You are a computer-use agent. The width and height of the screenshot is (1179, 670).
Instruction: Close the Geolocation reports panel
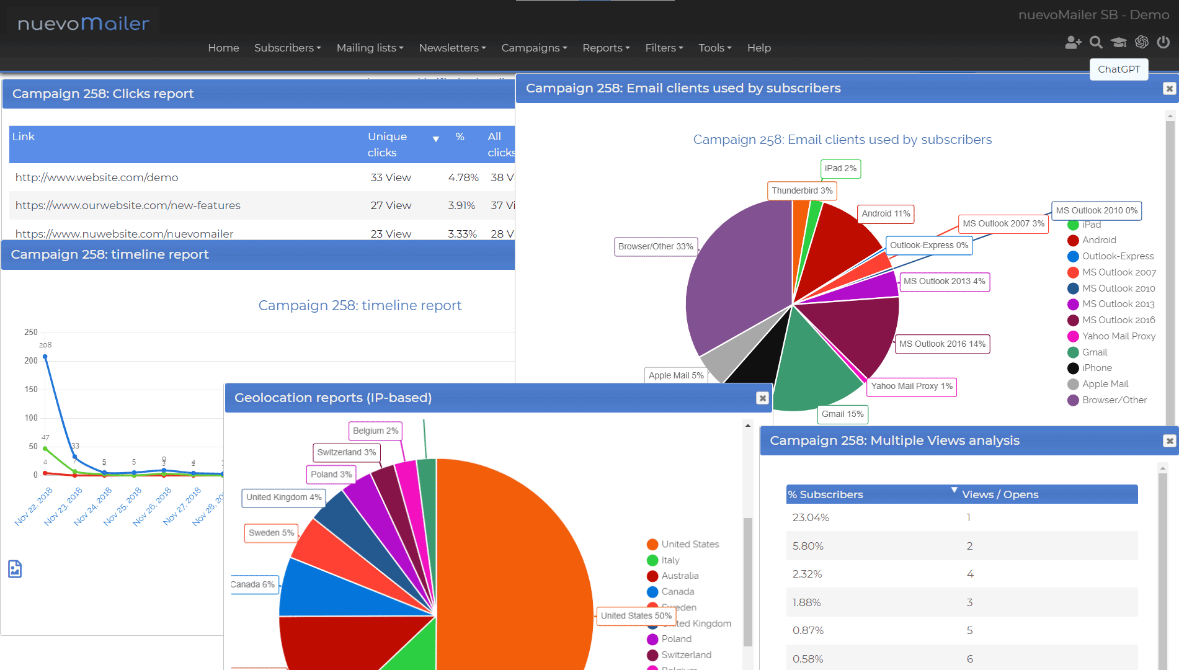pos(763,398)
